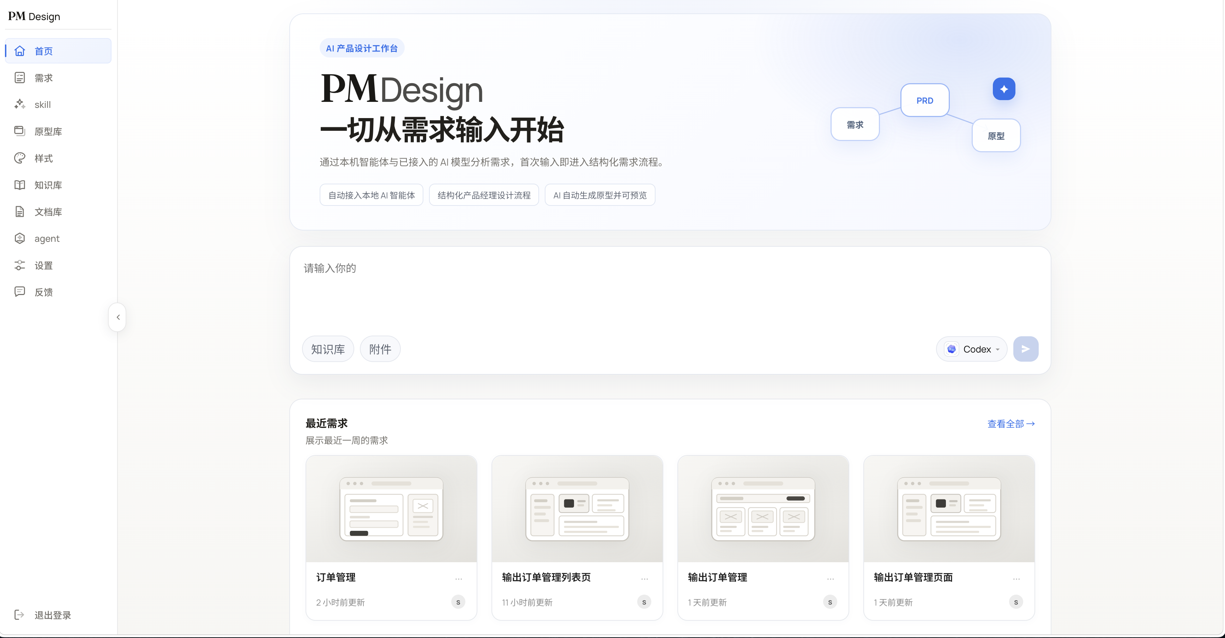
Task: Click the AI 自动生成原型并可预览 tag
Action: pos(600,195)
